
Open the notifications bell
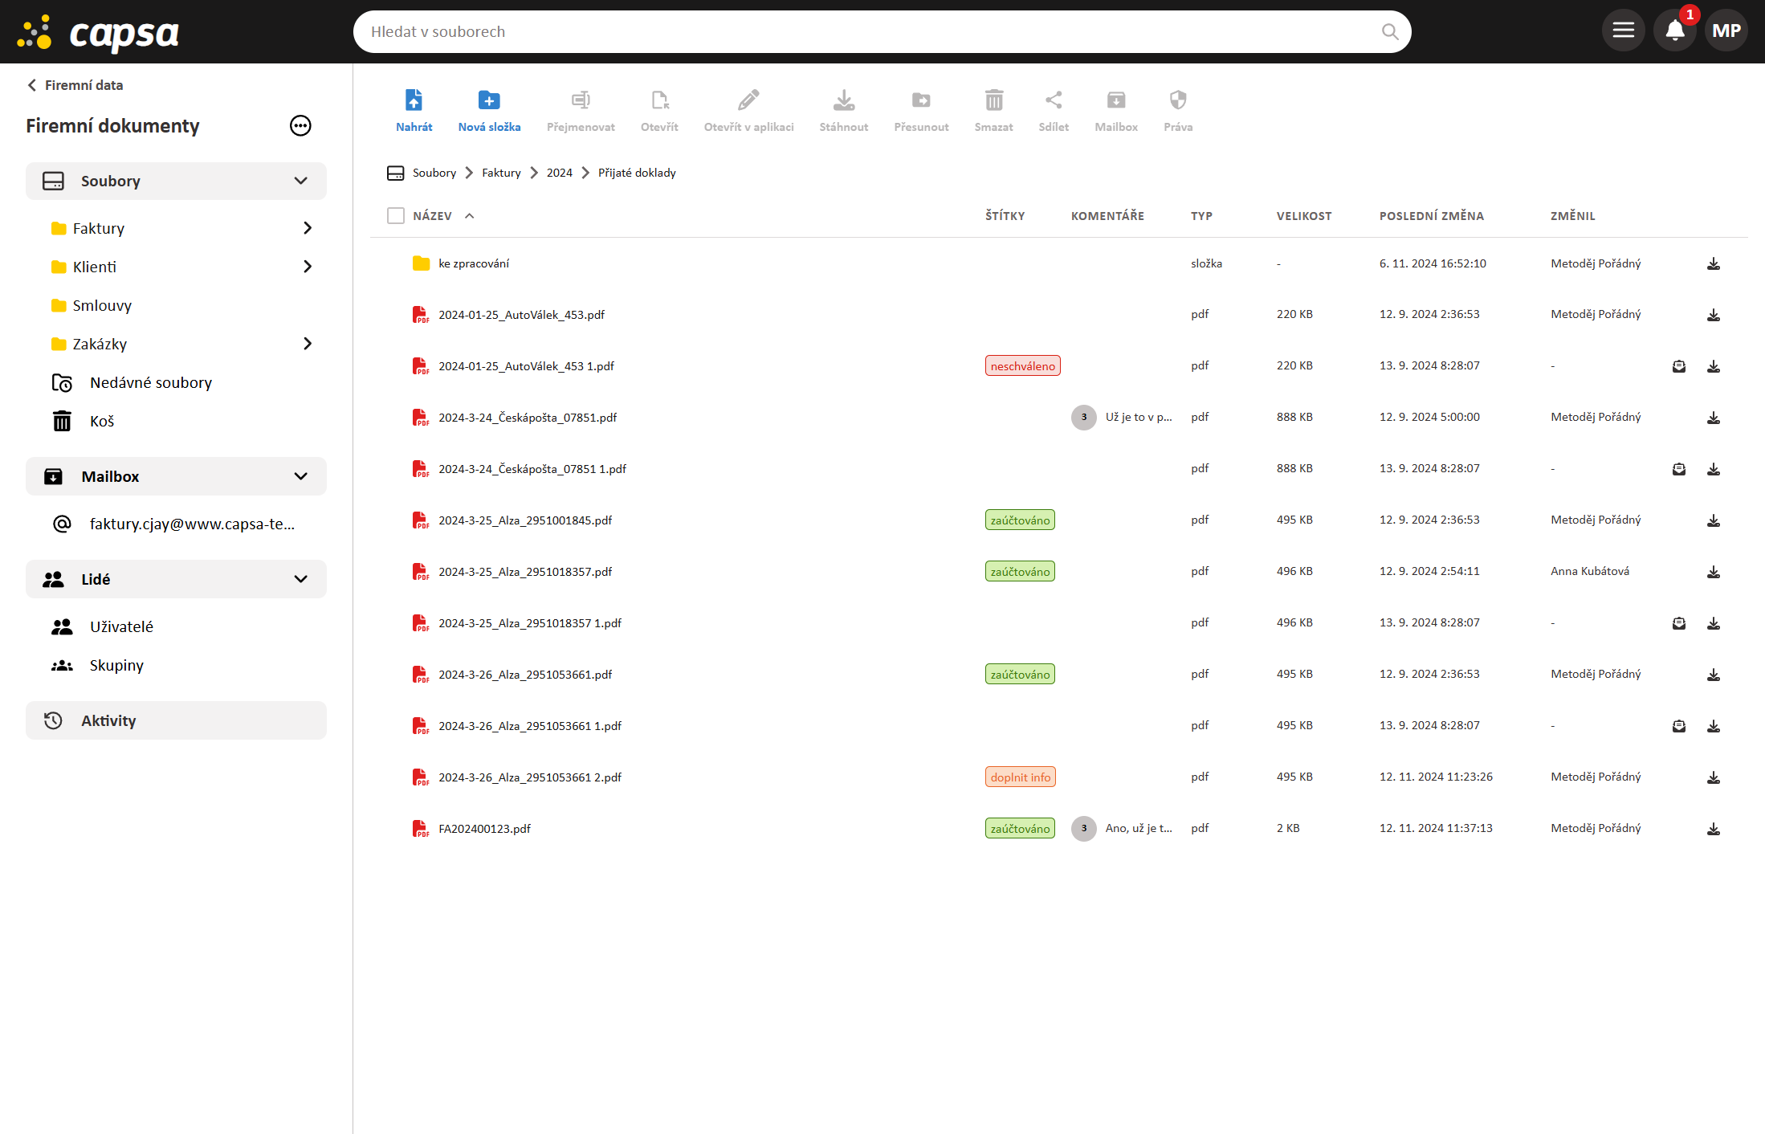(x=1674, y=31)
